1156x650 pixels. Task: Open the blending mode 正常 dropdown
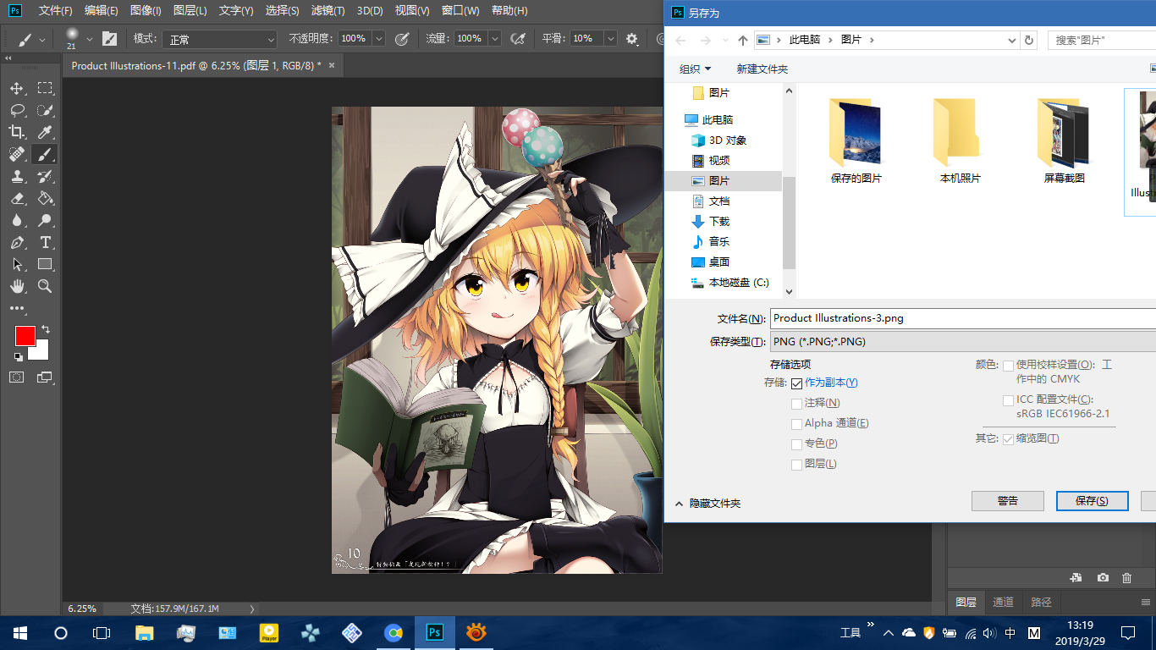tap(221, 39)
